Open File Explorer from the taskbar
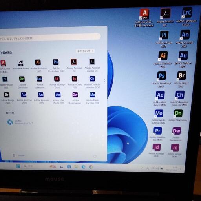Viewport: 201px width, 201px height. click(x=76, y=167)
